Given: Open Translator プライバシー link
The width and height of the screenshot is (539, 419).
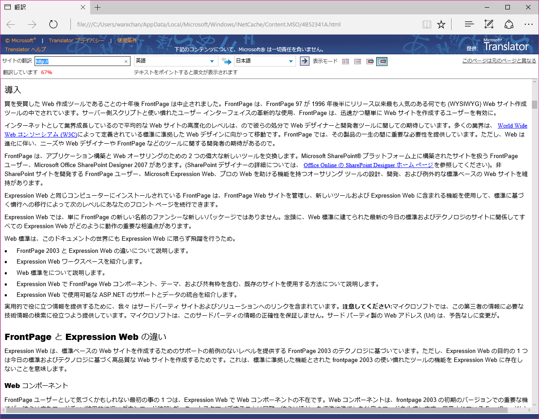Looking at the screenshot, I should click(77, 40).
